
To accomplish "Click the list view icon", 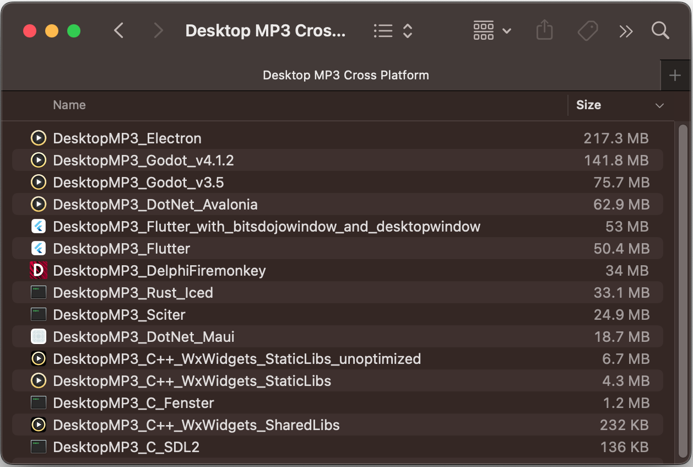I will pyautogui.click(x=383, y=31).
